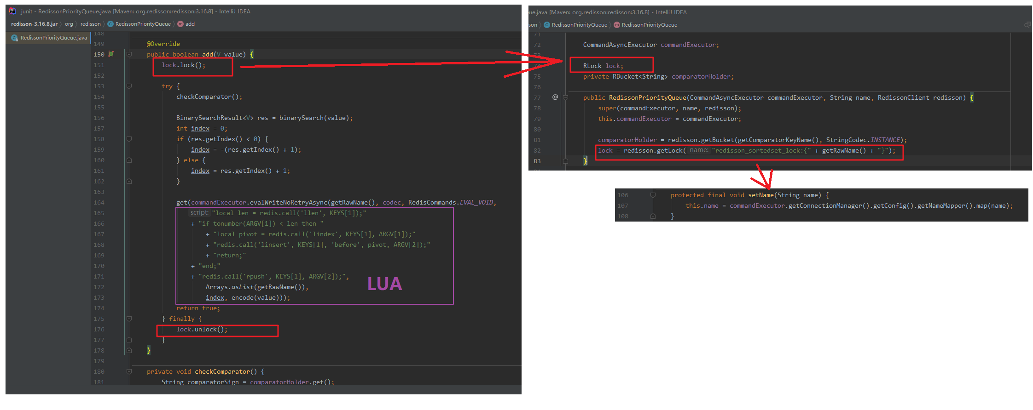This screenshot has height=410, width=1033.
Task: Click the class icon before RedissonPriorityQueue in the add-method window breadcrumb
Action: [110, 24]
